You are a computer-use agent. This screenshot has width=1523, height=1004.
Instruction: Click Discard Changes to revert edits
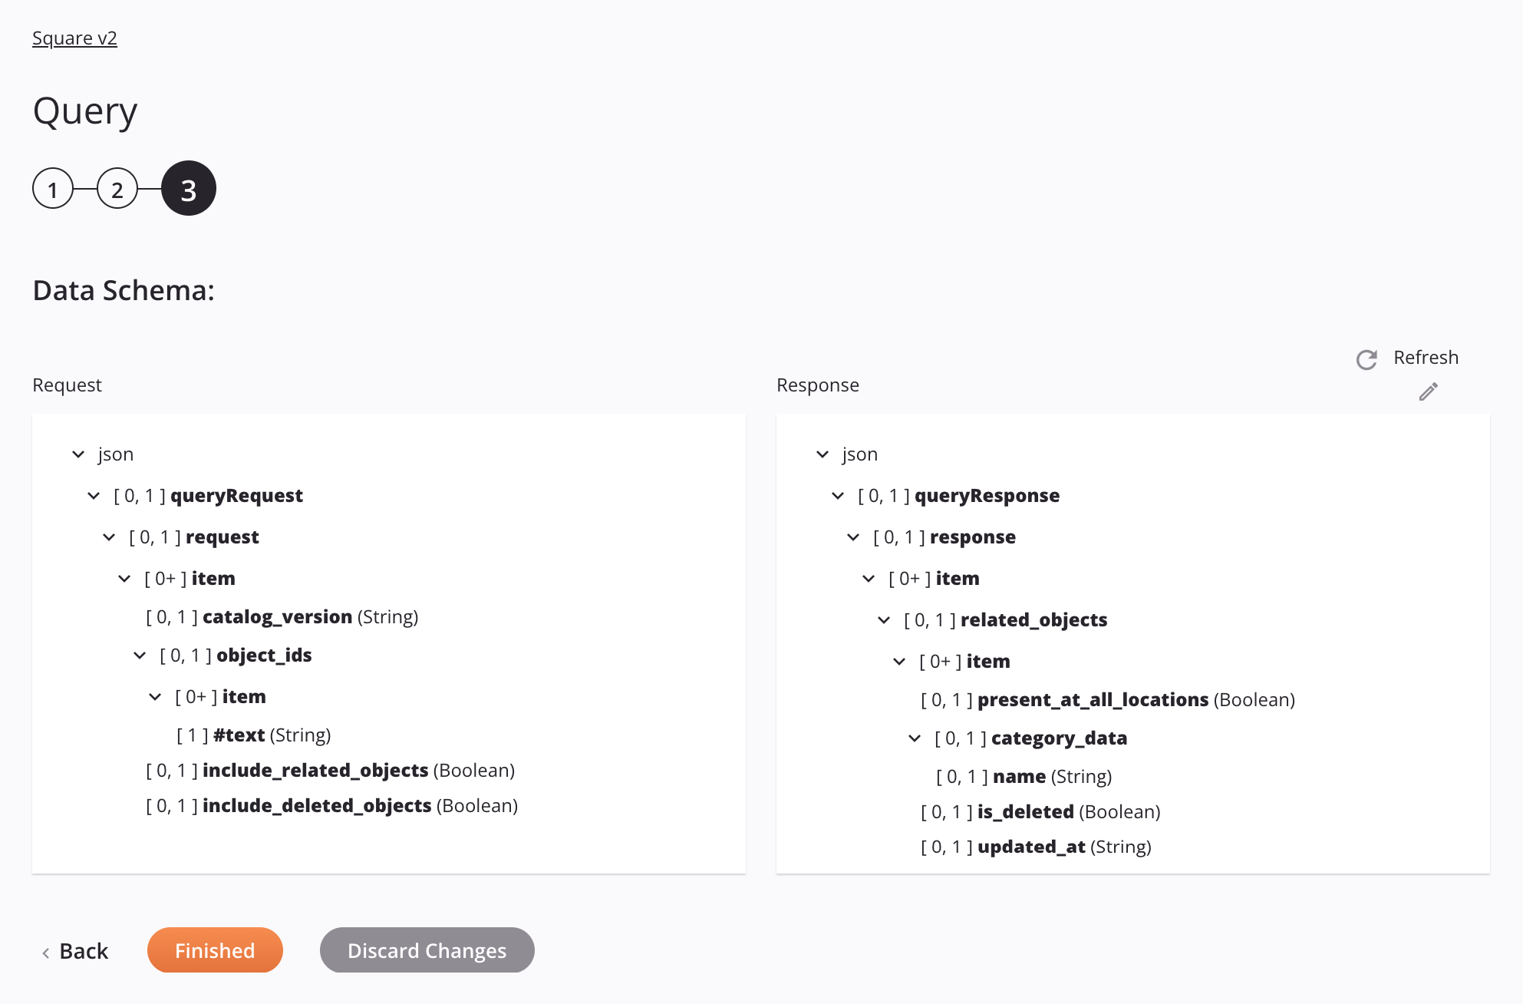427,949
